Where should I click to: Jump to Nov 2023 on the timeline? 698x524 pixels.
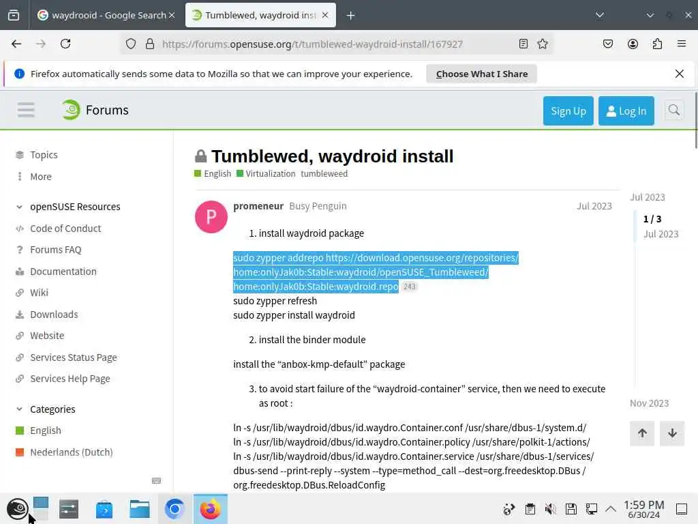(x=649, y=403)
